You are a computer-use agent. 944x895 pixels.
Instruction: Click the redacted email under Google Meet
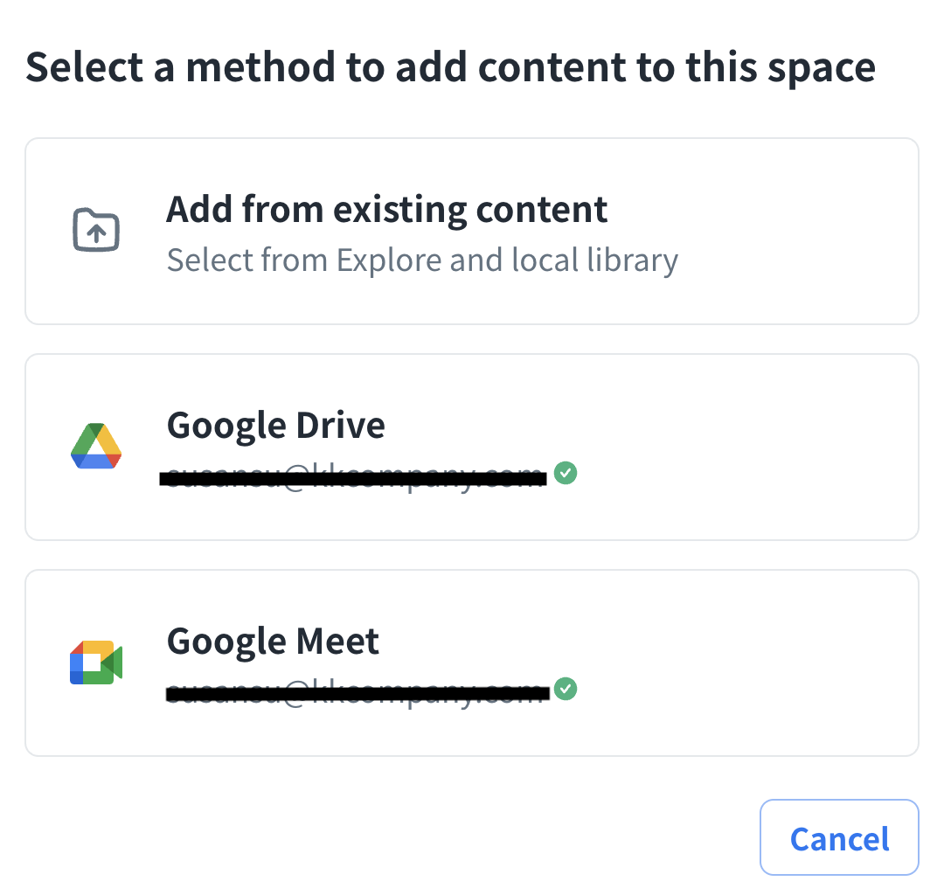pos(357,693)
